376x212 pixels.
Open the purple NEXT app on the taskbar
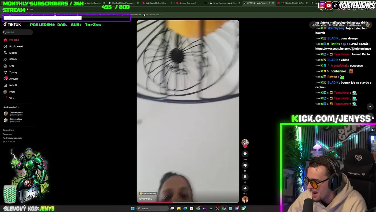(204, 208)
